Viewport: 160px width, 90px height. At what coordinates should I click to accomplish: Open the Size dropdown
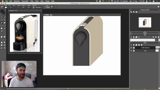point(15,7)
